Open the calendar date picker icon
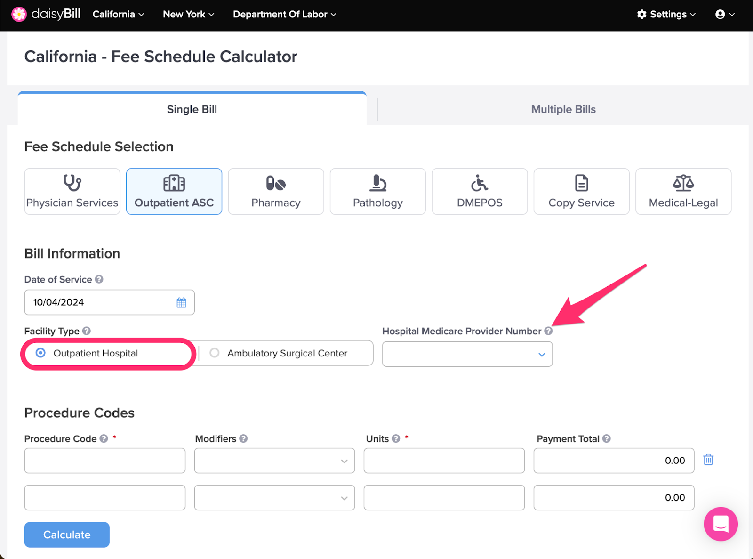Viewport: 753px width, 559px height. click(181, 302)
